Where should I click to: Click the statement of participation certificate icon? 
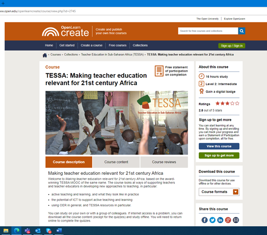[x=159, y=71]
